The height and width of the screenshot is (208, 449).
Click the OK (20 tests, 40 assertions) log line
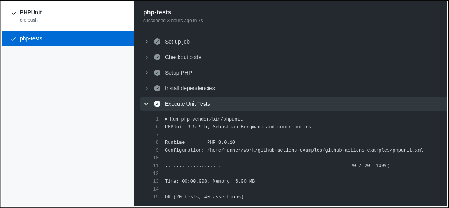[204, 197]
